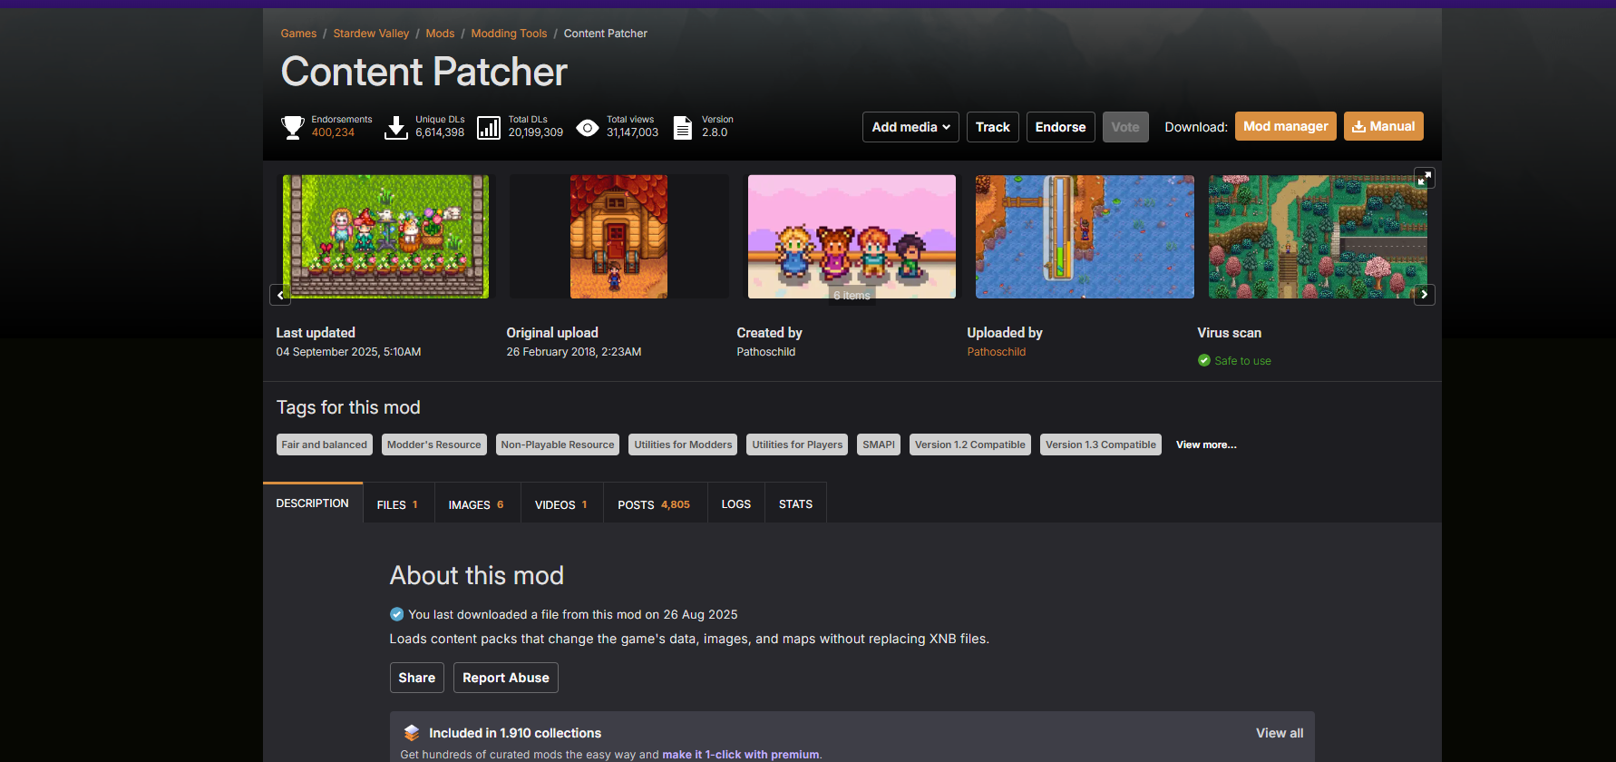Click the version number 2.8.0
This screenshot has height=762, width=1616.
click(x=715, y=132)
